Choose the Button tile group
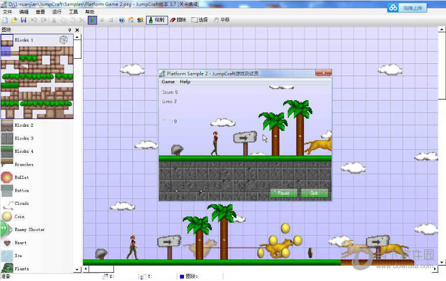This screenshot has height=281, width=446. pyautogui.click(x=37, y=190)
